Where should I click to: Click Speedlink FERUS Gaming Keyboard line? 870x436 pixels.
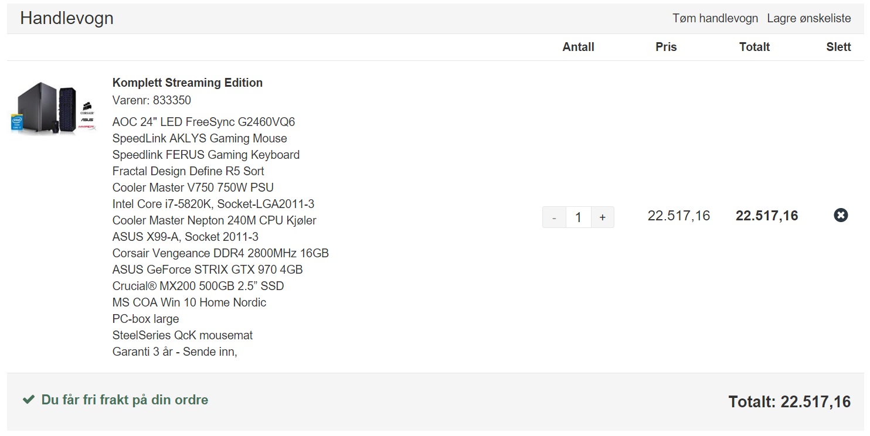click(206, 155)
